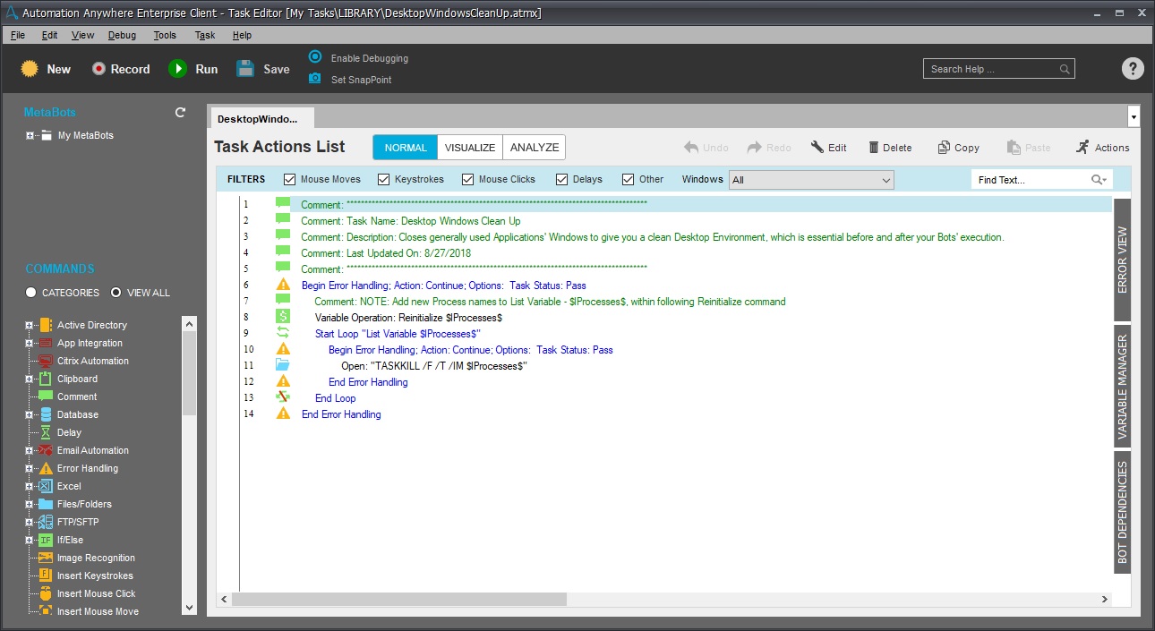Click the actions list horizontal scrollbar thumb

[398, 600]
